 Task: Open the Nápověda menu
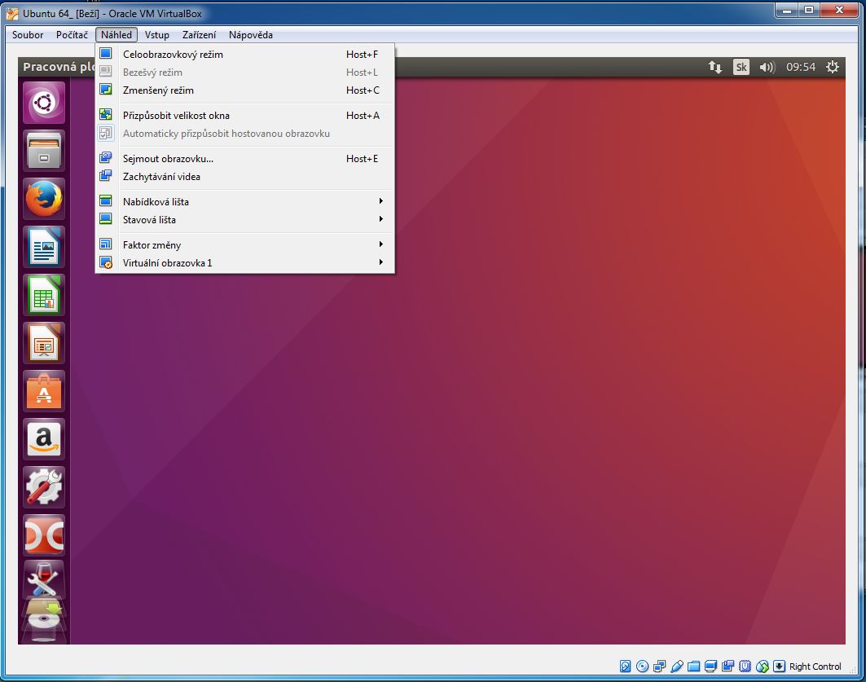click(x=251, y=35)
